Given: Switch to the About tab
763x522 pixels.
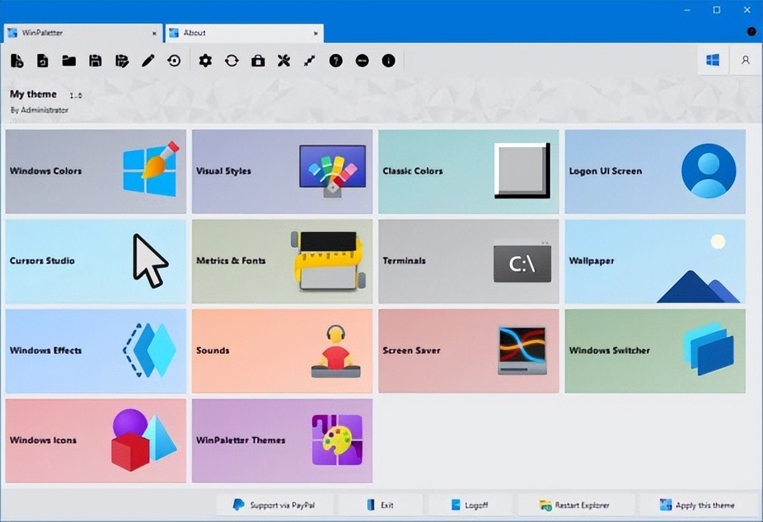Looking at the screenshot, I should pyautogui.click(x=244, y=32).
